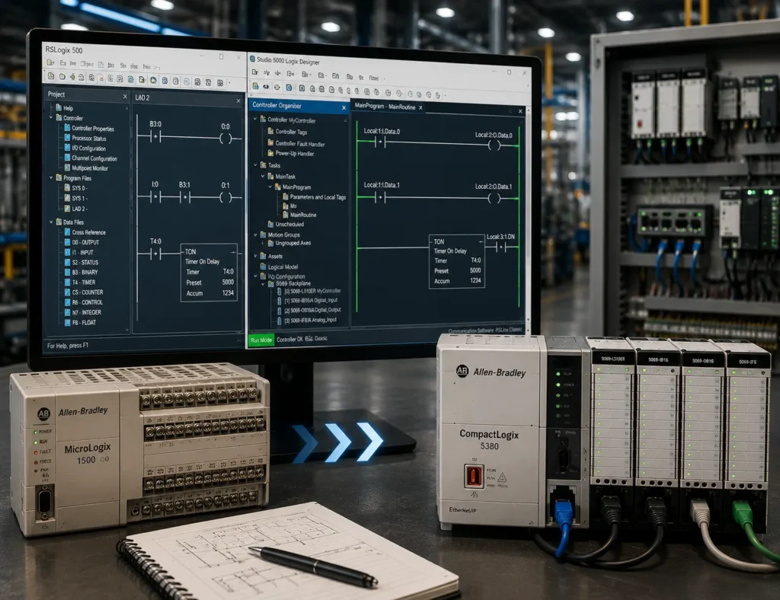Click the Studio 5000 ladder editor vertical scrollbar

pyautogui.click(x=527, y=214)
